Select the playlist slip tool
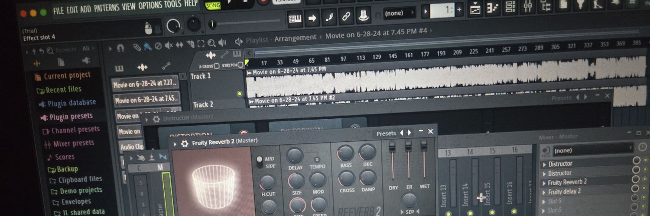 (179, 44)
